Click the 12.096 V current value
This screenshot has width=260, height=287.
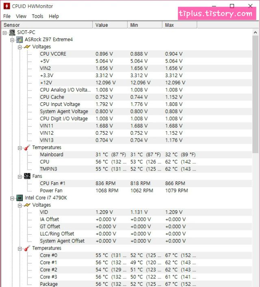(x=106, y=82)
